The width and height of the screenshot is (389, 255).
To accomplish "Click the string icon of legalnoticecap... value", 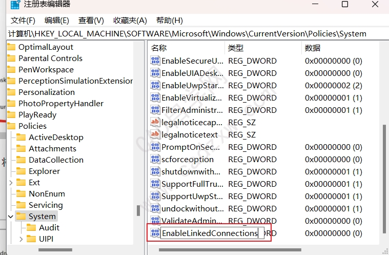I will pyautogui.click(x=155, y=122).
